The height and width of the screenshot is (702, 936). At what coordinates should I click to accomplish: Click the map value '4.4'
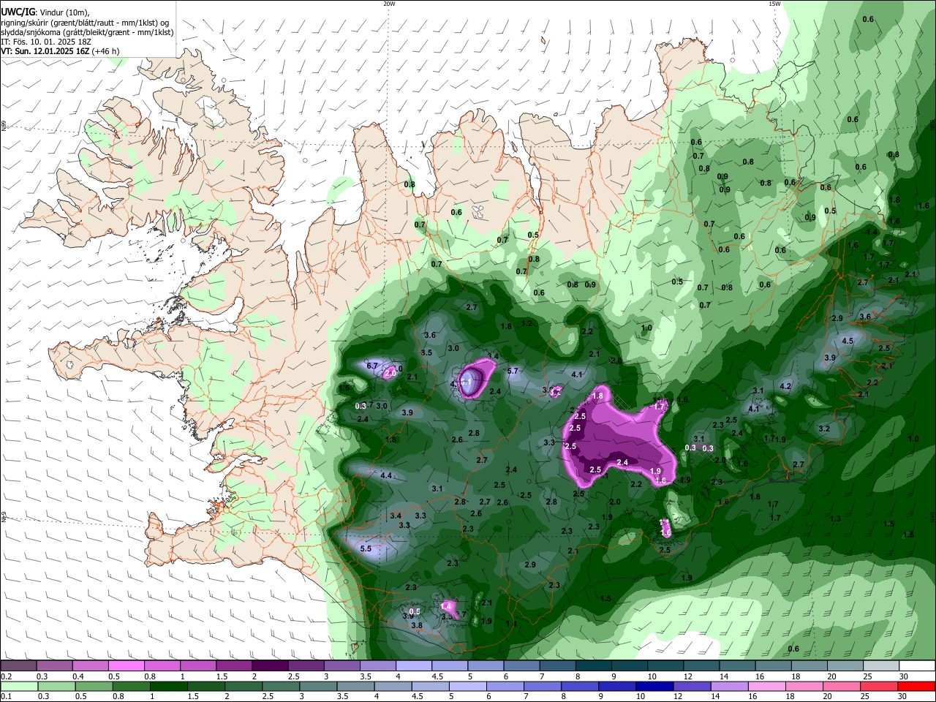(387, 476)
